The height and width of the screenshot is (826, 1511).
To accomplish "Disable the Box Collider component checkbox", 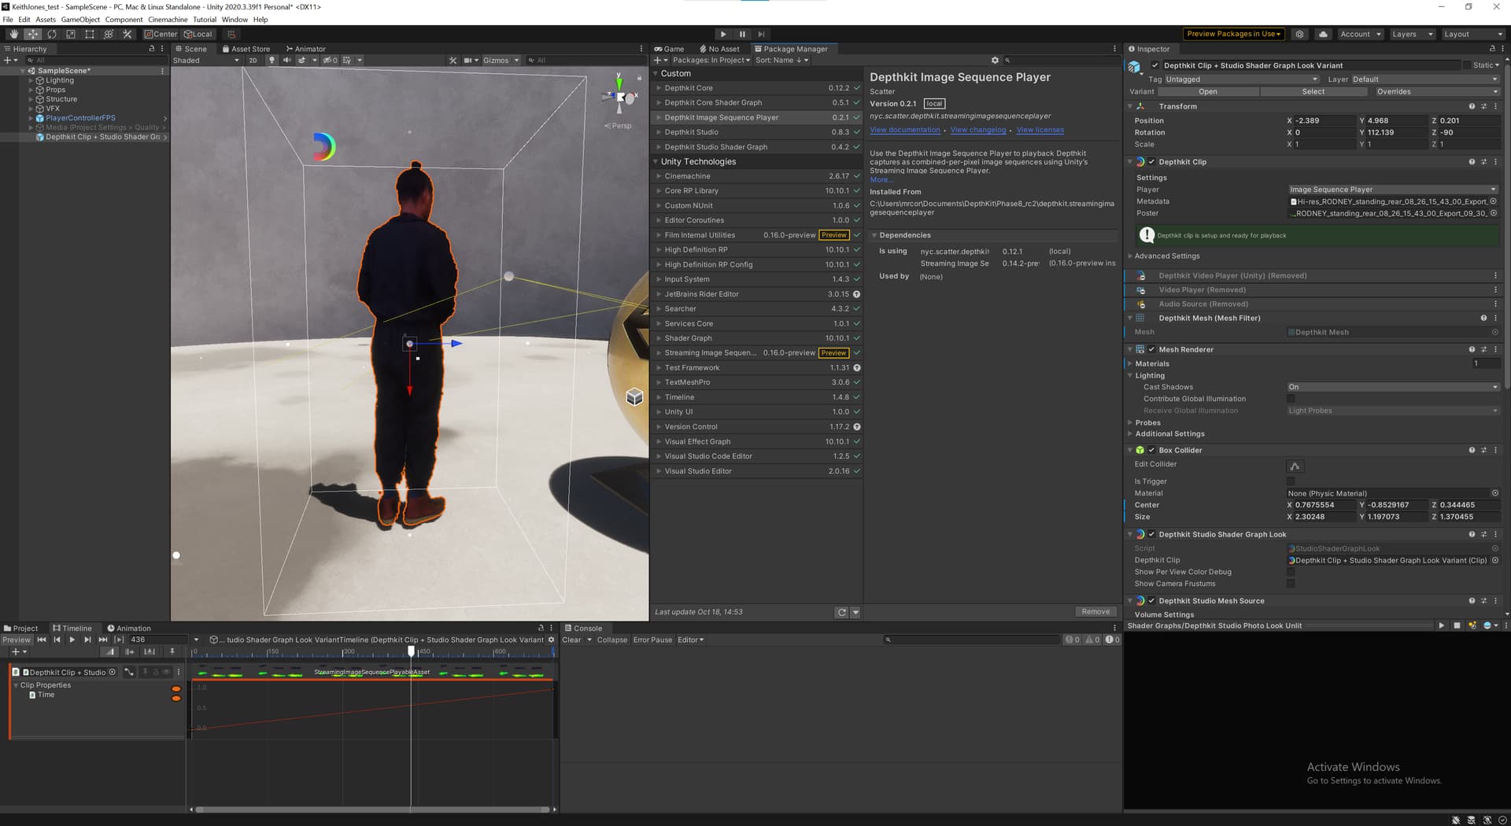I will click(x=1151, y=450).
